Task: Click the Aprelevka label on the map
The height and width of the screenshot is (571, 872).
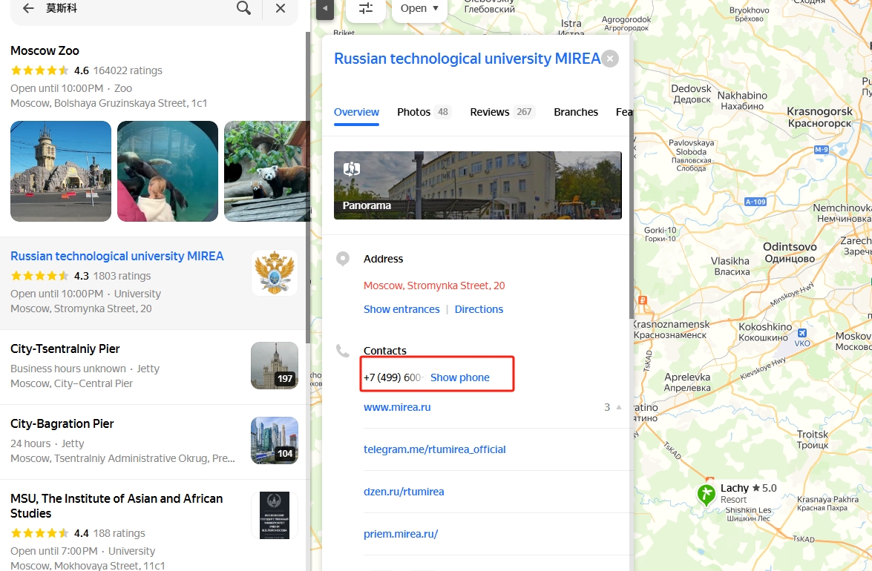Action: 687,382
